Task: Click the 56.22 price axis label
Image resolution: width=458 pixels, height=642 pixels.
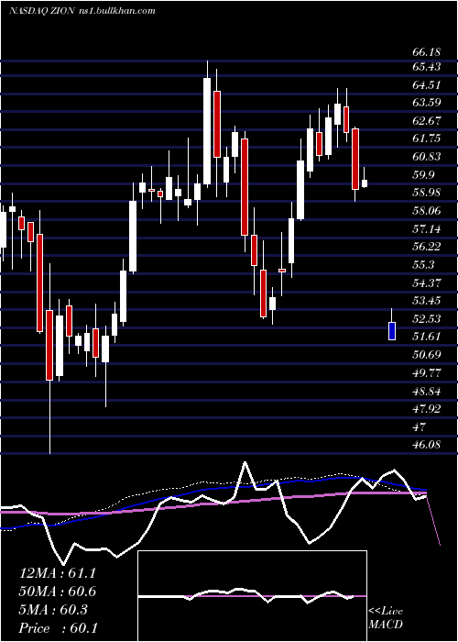Action: (426, 246)
